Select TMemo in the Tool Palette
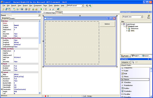 point(135,77)
